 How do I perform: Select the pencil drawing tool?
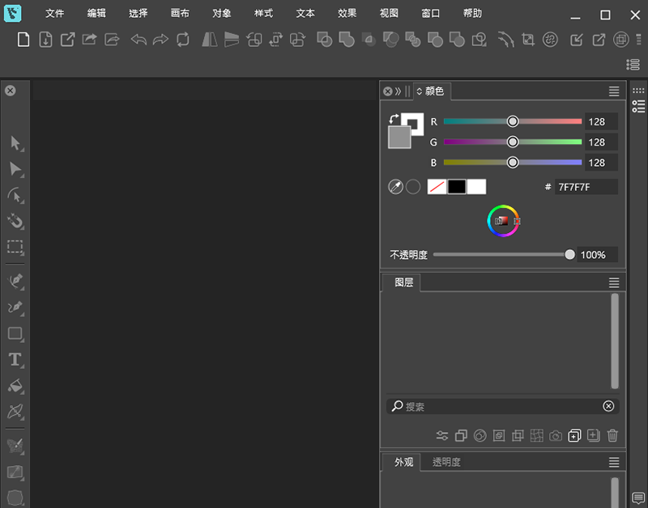(15, 307)
